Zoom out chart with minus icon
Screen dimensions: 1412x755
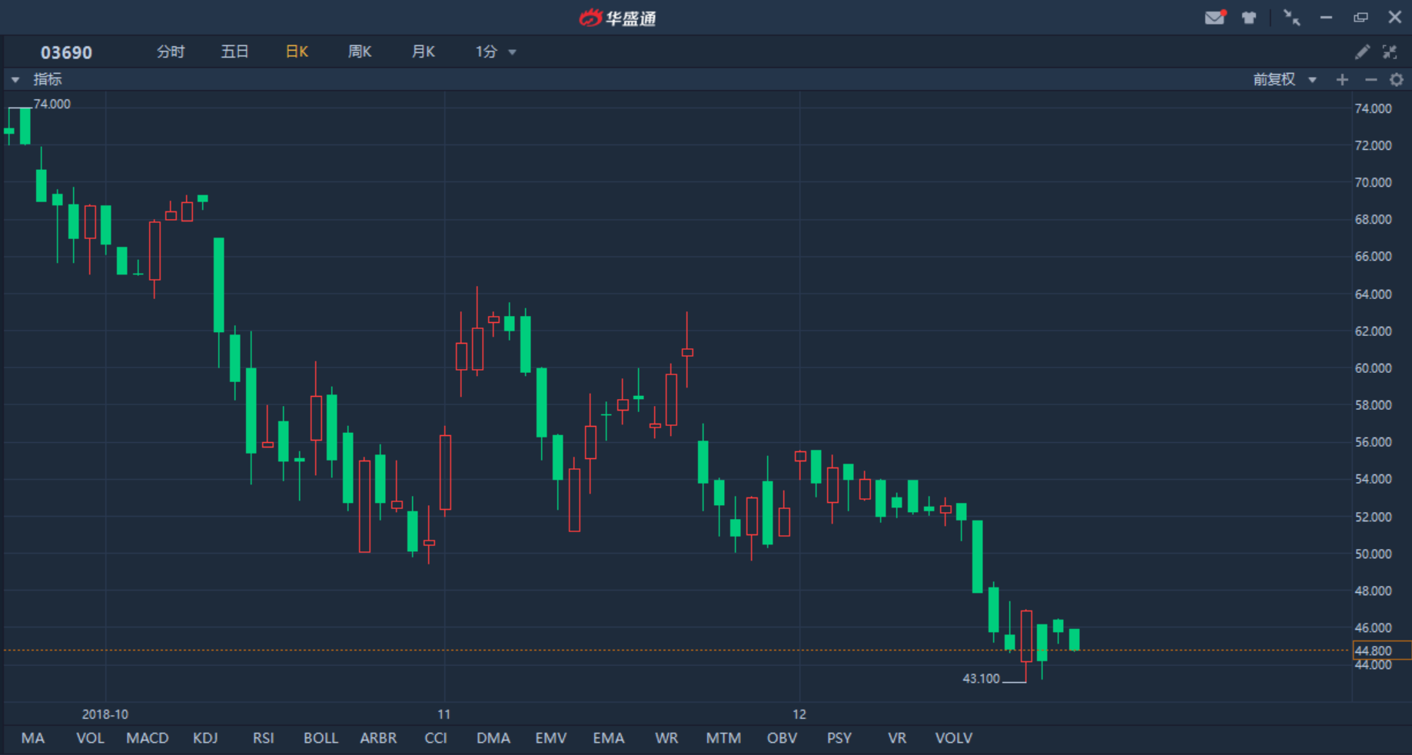(1370, 80)
